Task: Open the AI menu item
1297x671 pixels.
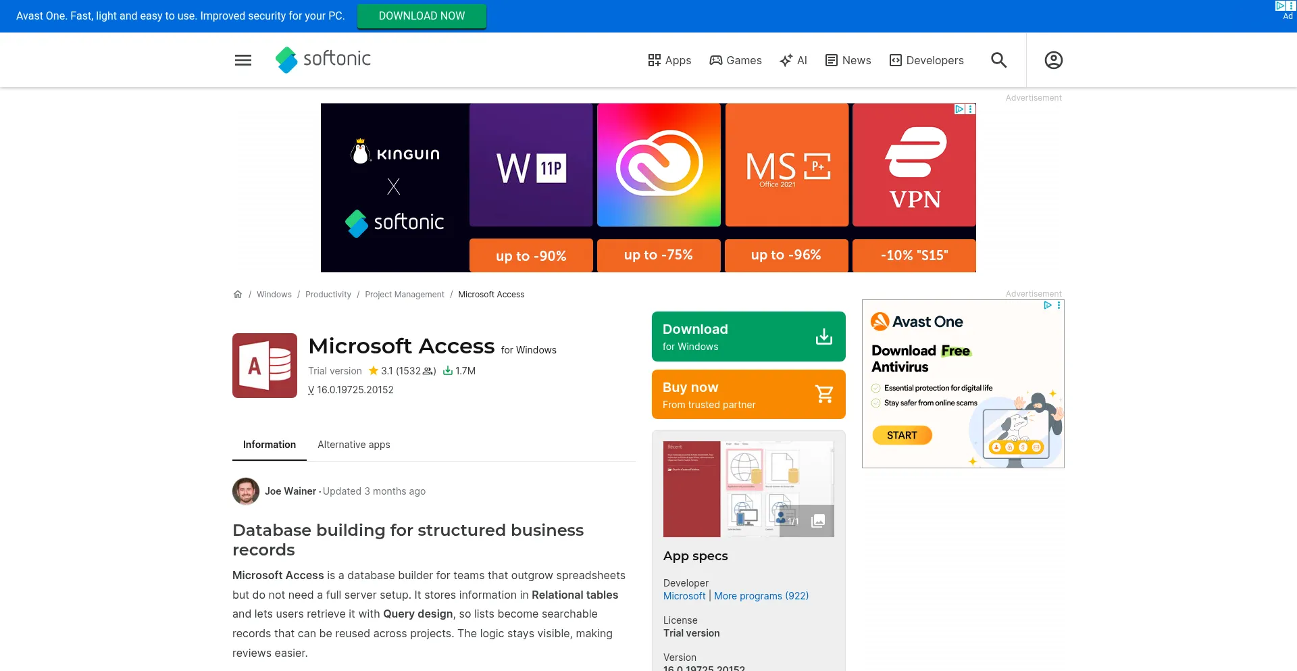Action: tap(793, 60)
